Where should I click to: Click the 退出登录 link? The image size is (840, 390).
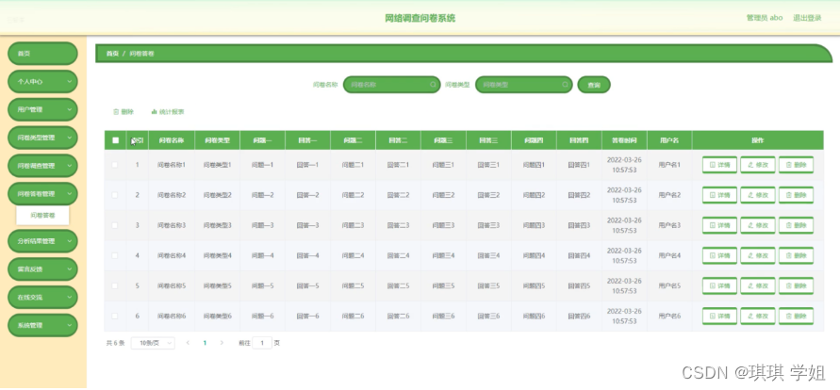[x=807, y=18]
